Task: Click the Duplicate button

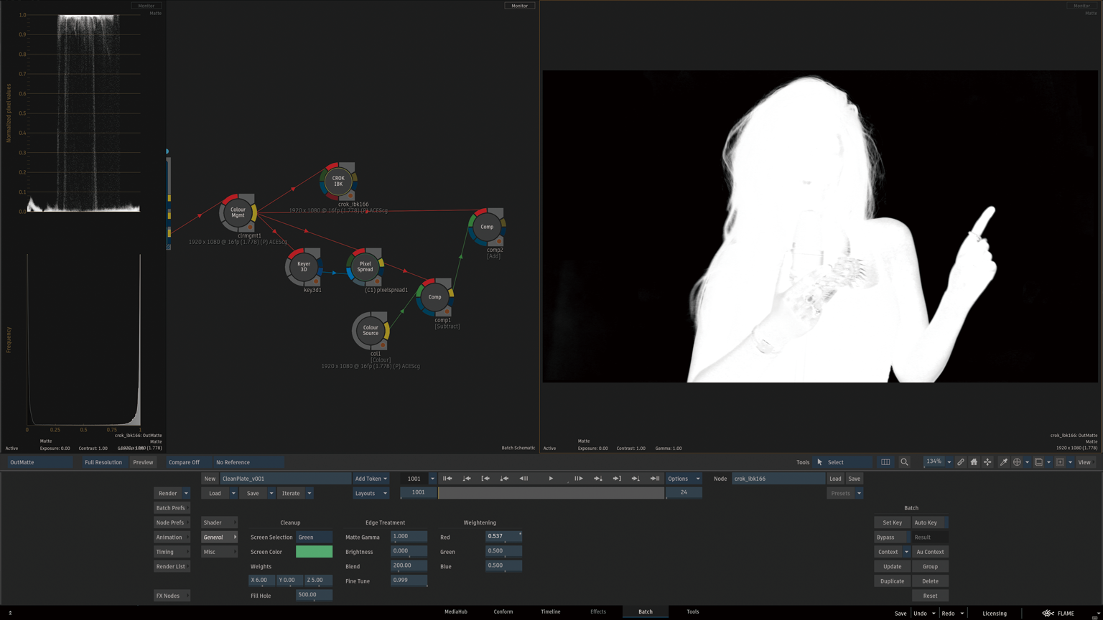Action: (x=892, y=581)
